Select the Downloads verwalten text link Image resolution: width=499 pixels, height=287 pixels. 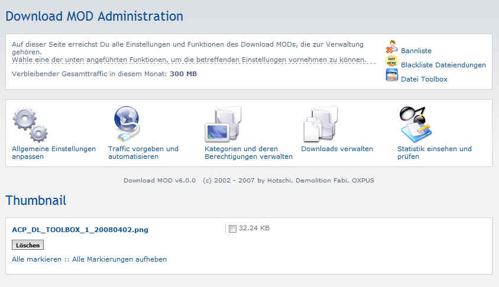click(x=337, y=149)
